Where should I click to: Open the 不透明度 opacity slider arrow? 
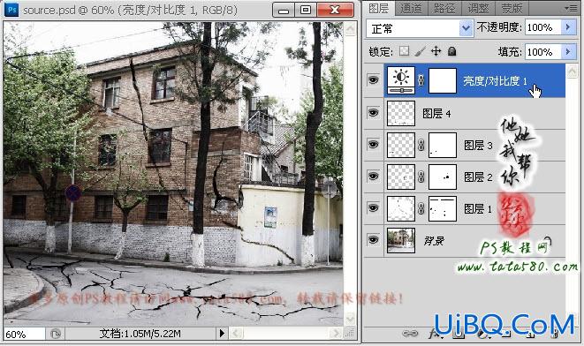[568, 27]
